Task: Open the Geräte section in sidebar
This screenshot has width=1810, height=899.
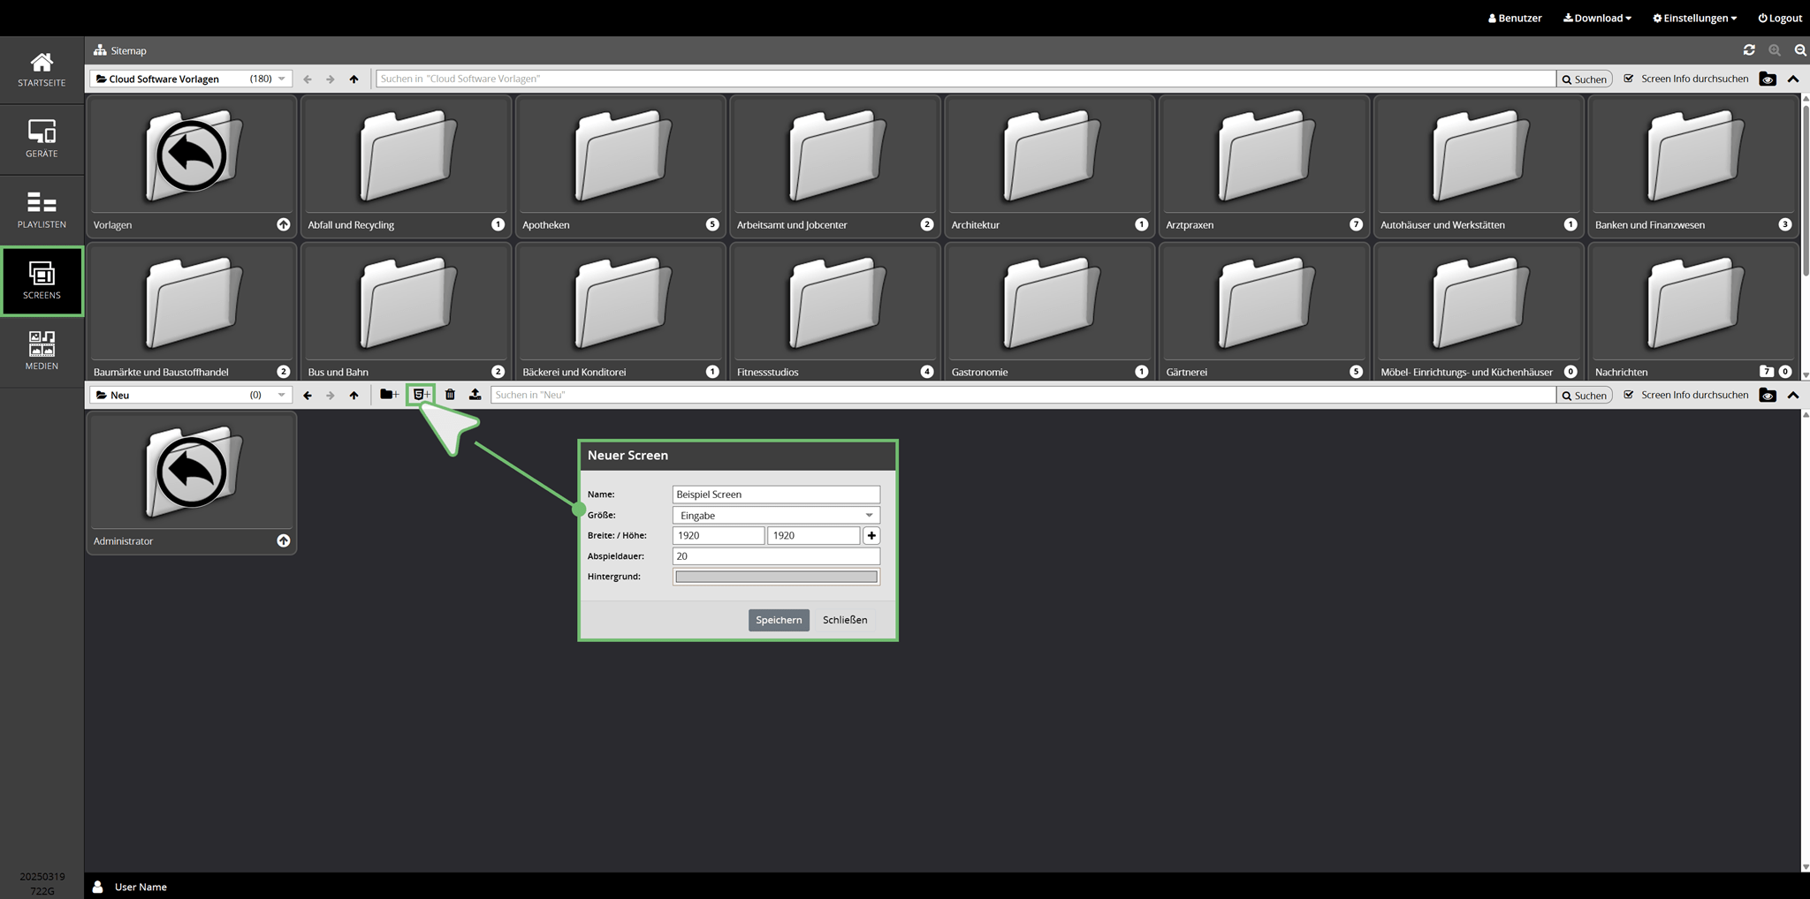Action: coord(42,139)
